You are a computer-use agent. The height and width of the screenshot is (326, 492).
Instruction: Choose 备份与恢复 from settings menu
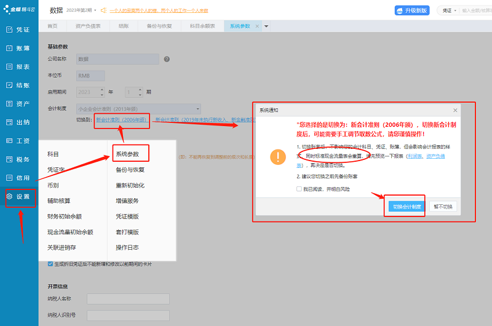click(130, 170)
